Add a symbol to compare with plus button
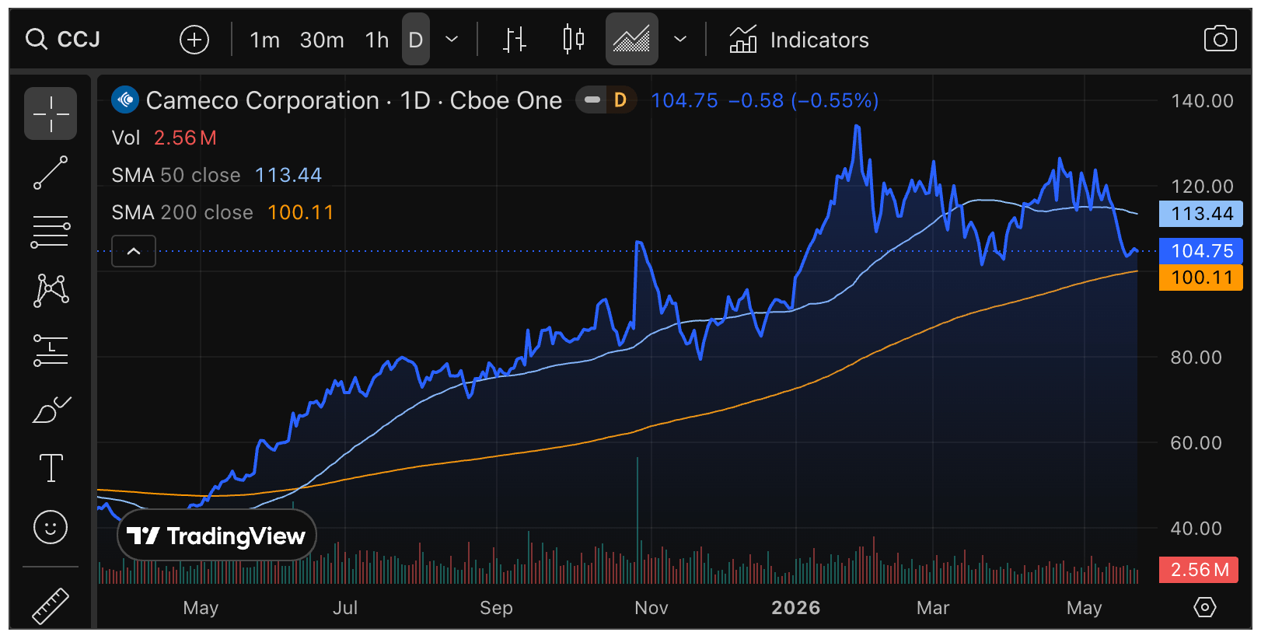This screenshot has height=639, width=1261. tap(194, 39)
